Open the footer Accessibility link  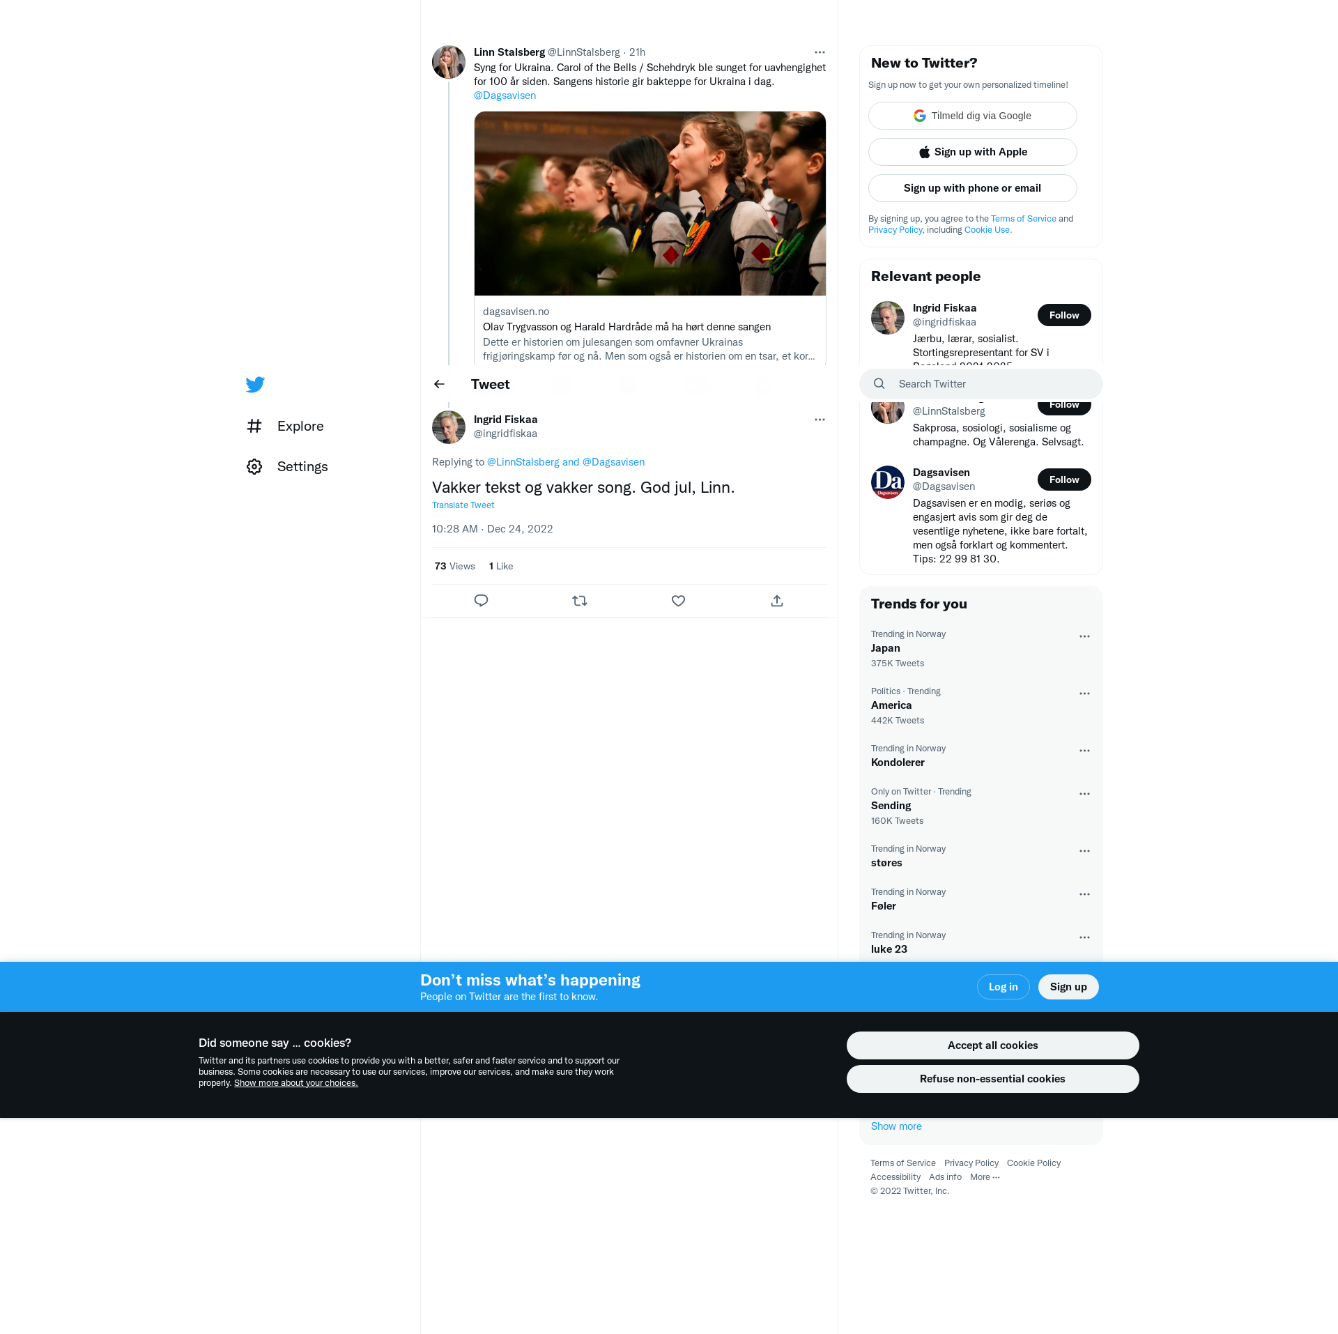pyautogui.click(x=895, y=1177)
